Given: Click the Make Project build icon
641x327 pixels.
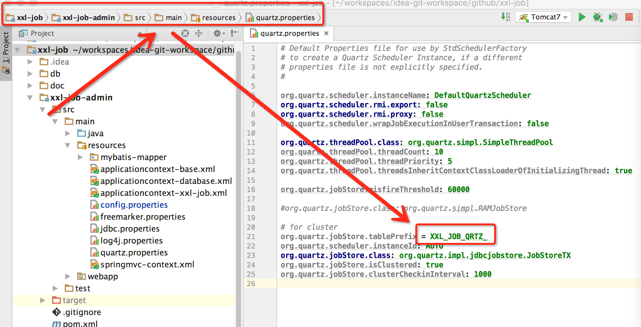Looking at the screenshot, I should tap(505, 17).
